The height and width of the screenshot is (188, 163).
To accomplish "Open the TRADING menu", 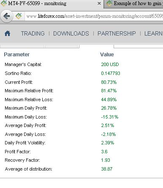I will tap(33, 33).
